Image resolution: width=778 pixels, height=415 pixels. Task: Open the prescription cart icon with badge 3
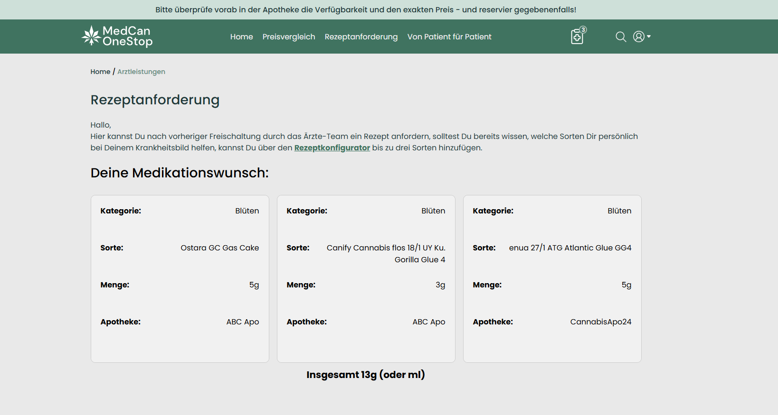578,37
